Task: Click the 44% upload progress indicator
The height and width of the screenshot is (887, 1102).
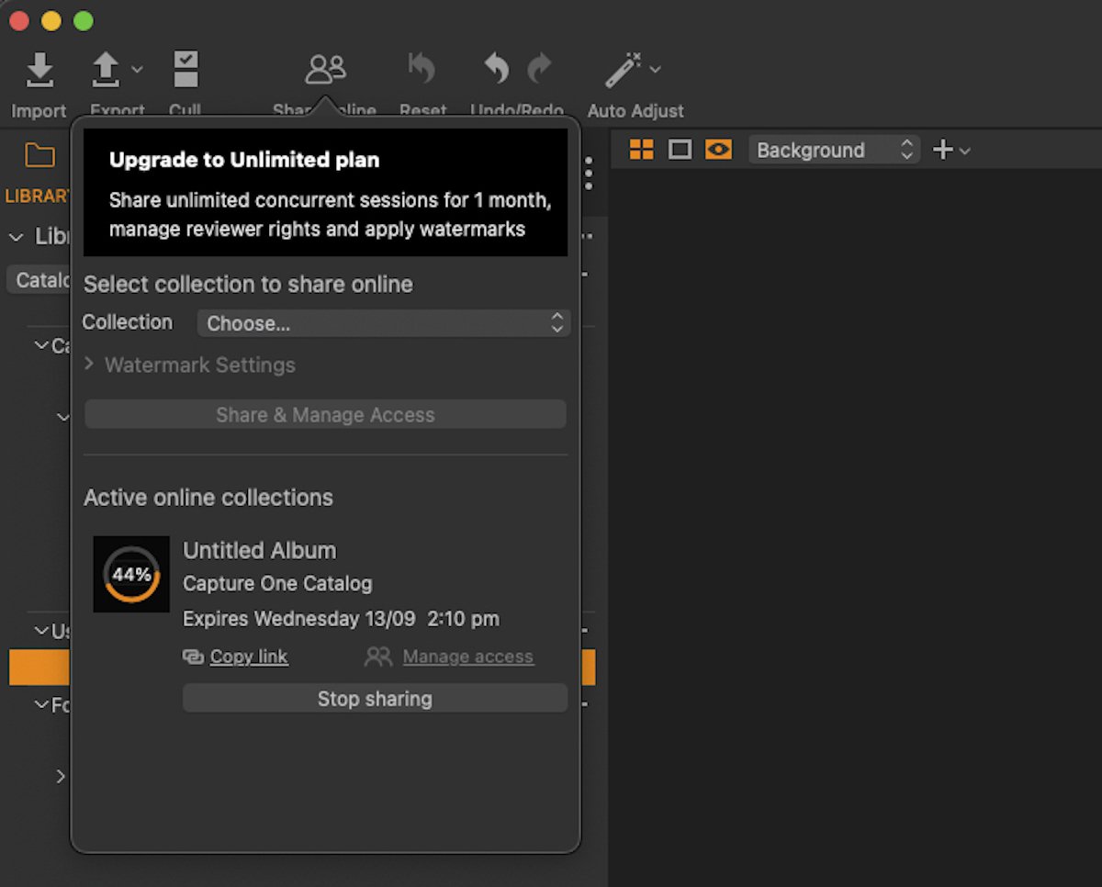Action: tap(131, 575)
